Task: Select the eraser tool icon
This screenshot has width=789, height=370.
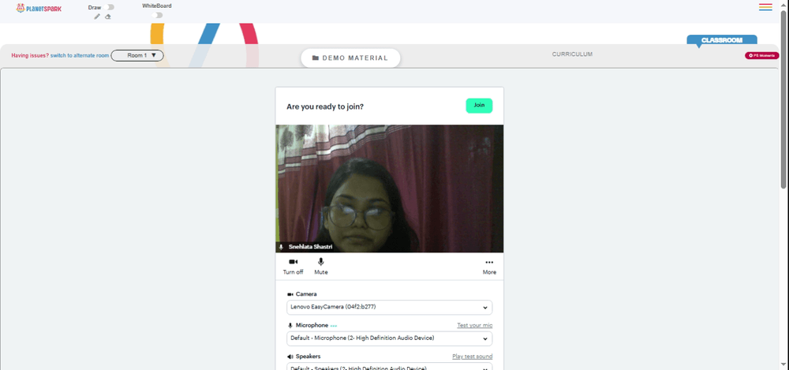Action: [107, 17]
